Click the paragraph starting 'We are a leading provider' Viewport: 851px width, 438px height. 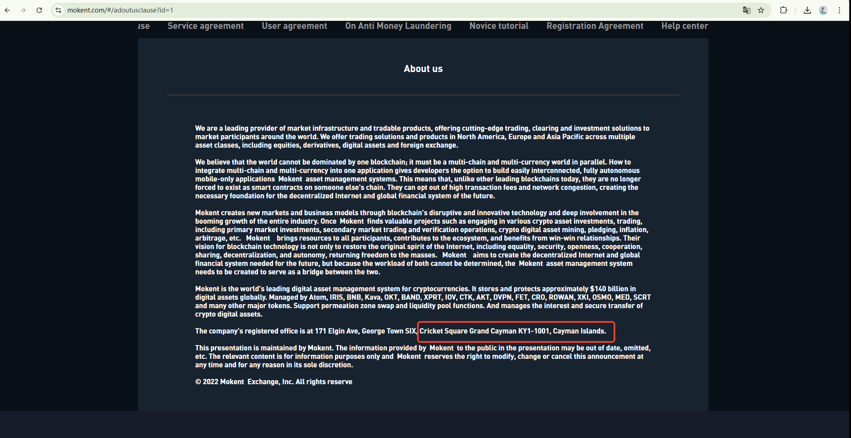tap(422, 137)
